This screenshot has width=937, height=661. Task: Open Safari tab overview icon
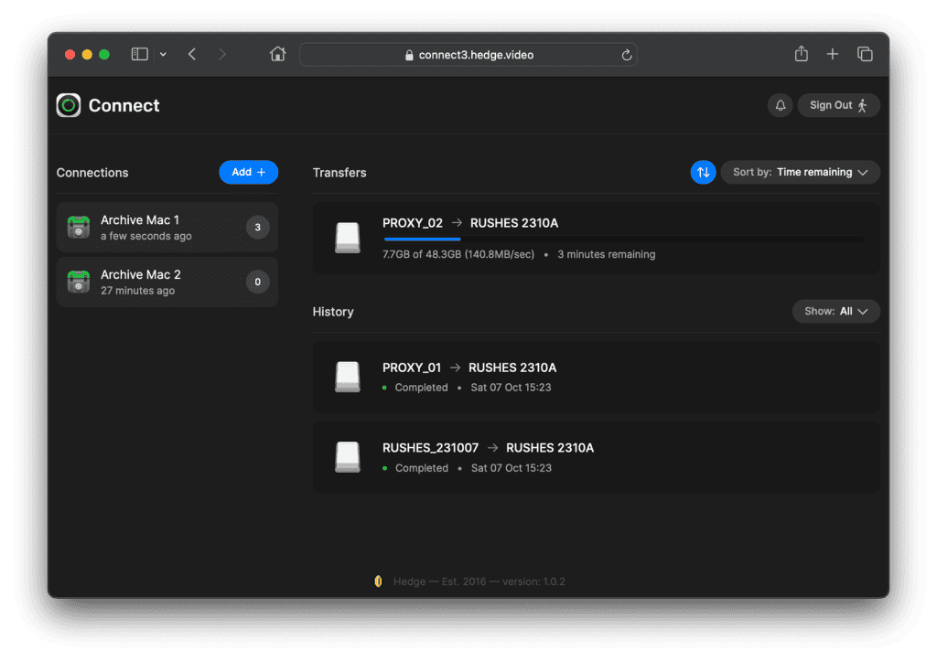click(x=864, y=55)
